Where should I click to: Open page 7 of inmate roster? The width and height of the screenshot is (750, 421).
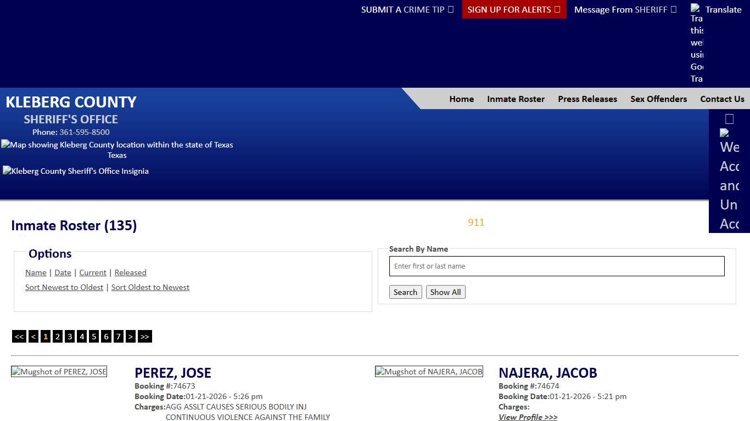tap(118, 337)
